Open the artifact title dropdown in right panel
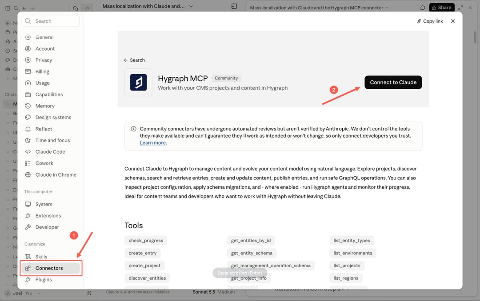480x301 pixels. click(387, 8)
